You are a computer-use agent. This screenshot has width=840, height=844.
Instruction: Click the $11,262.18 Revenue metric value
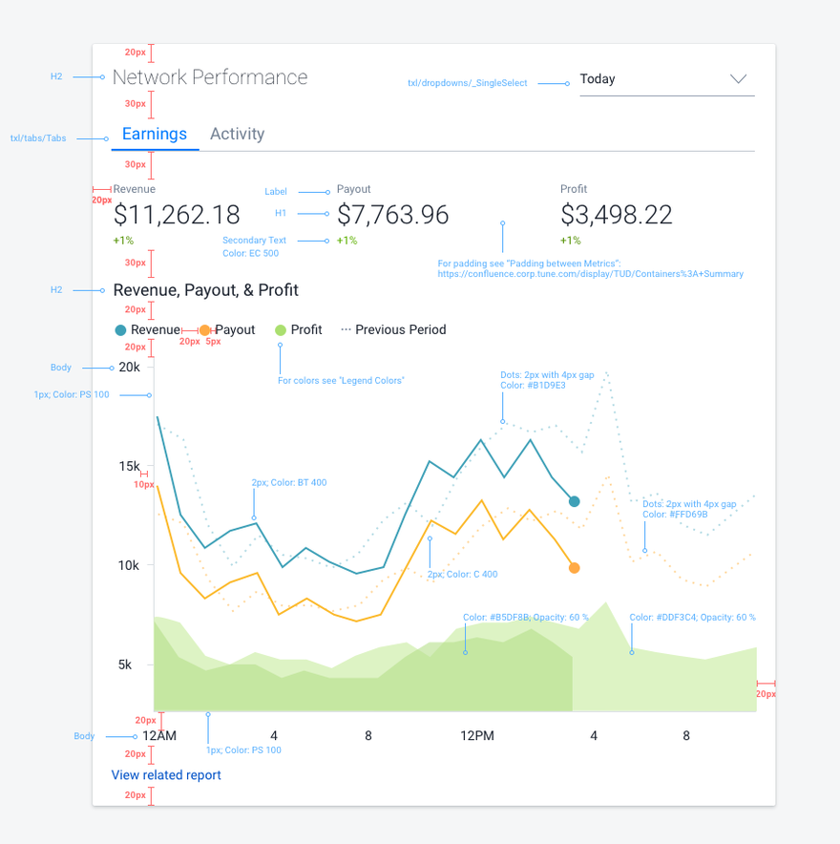point(177,215)
